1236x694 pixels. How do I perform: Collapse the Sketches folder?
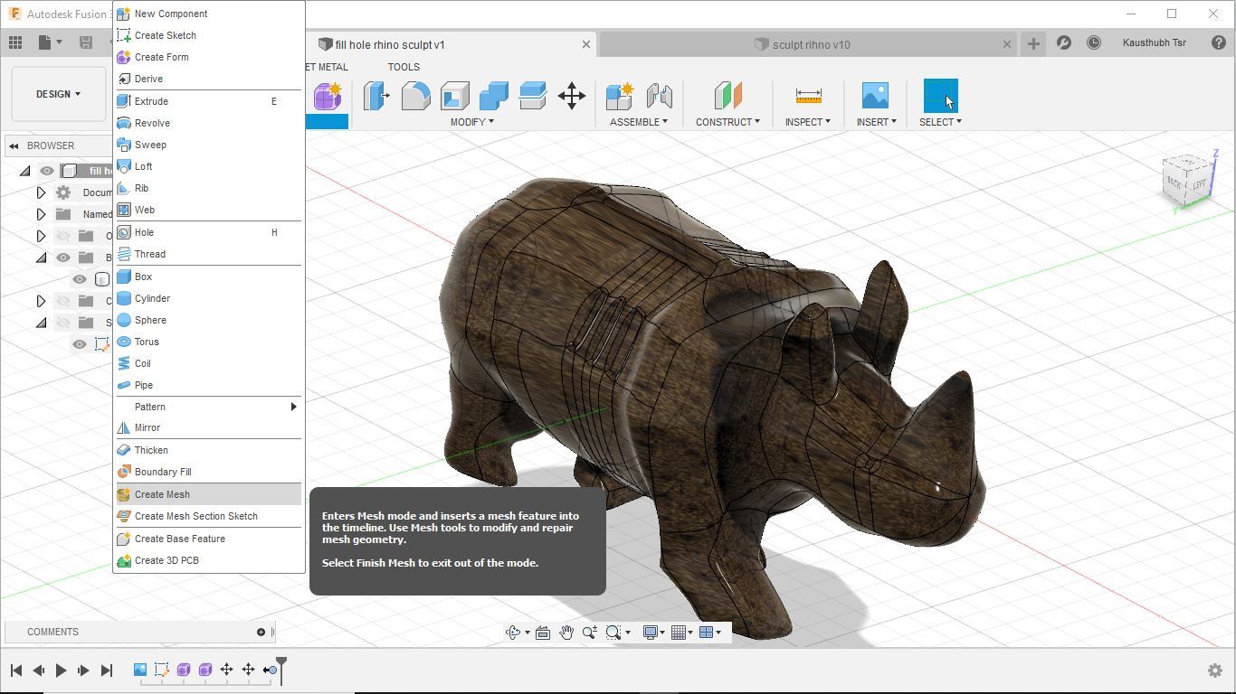click(41, 323)
